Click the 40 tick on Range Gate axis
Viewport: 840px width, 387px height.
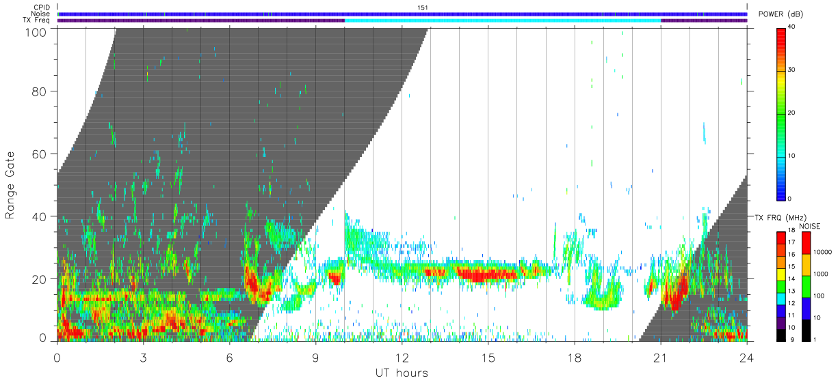click(39, 216)
